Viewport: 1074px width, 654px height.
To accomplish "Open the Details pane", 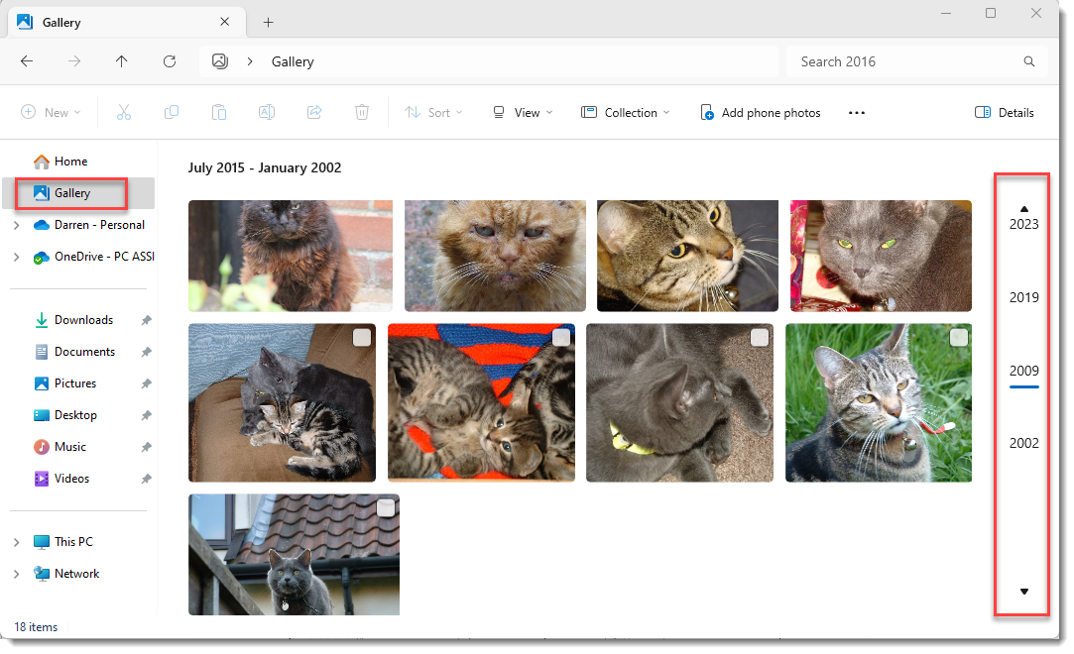I will coord(1004,112).
